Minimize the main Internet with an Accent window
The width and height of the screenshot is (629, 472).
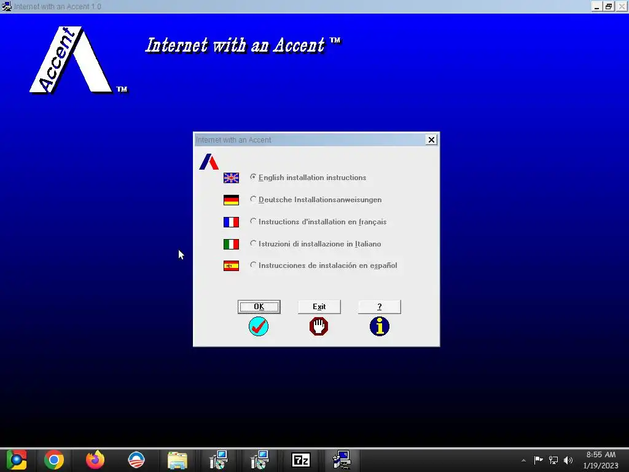[597, 6]
